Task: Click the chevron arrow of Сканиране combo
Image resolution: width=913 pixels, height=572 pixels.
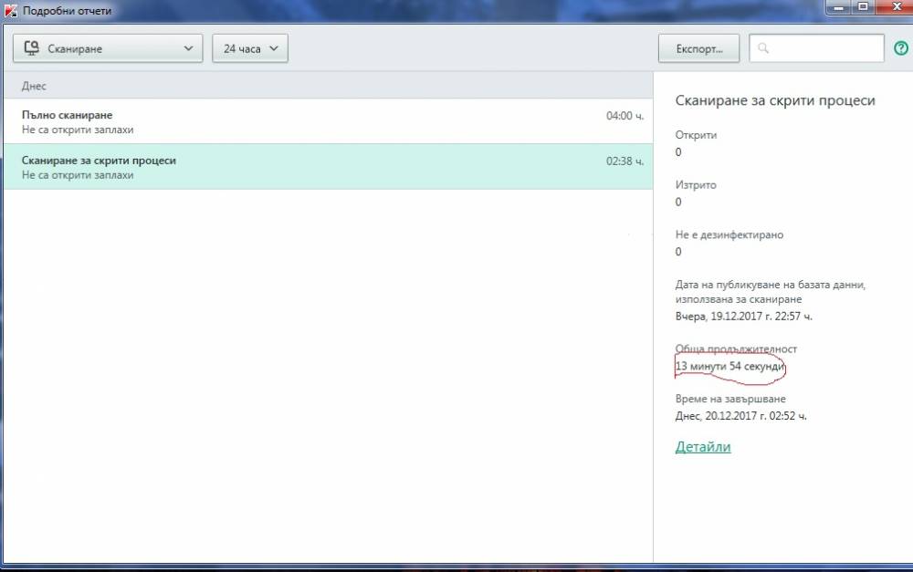Action: [188, 48]
